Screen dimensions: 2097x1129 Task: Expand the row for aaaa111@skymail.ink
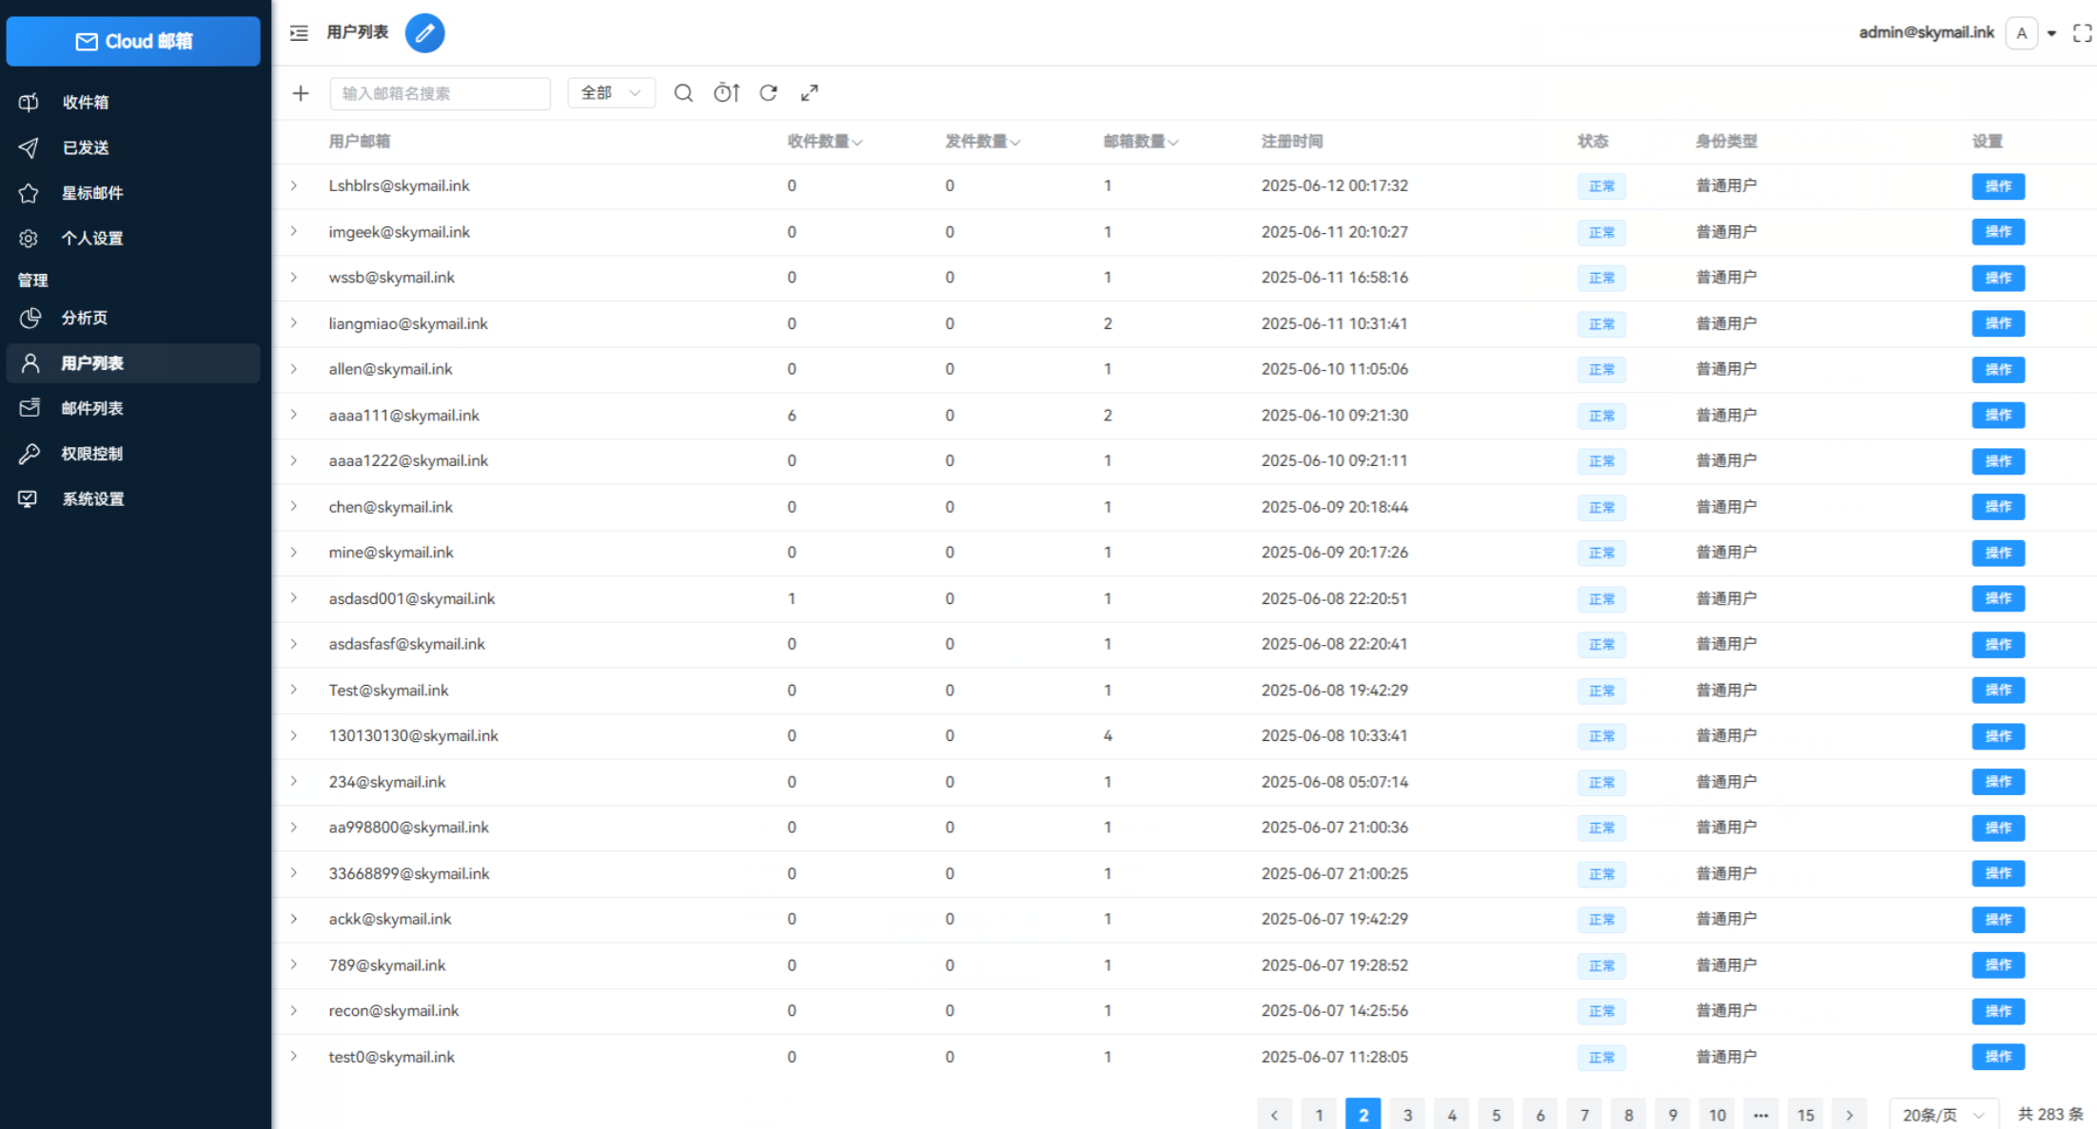[294, 415]
